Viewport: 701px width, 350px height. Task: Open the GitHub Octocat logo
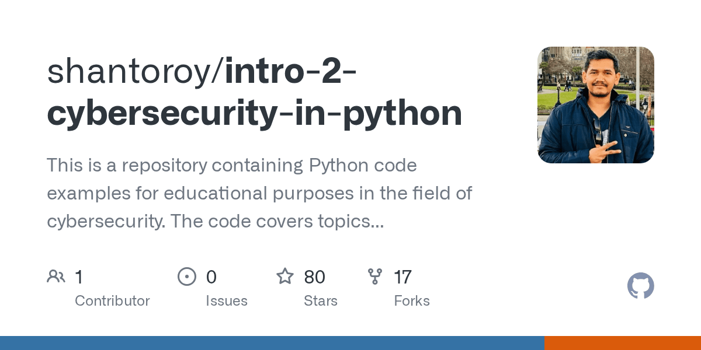click(640, 286)
